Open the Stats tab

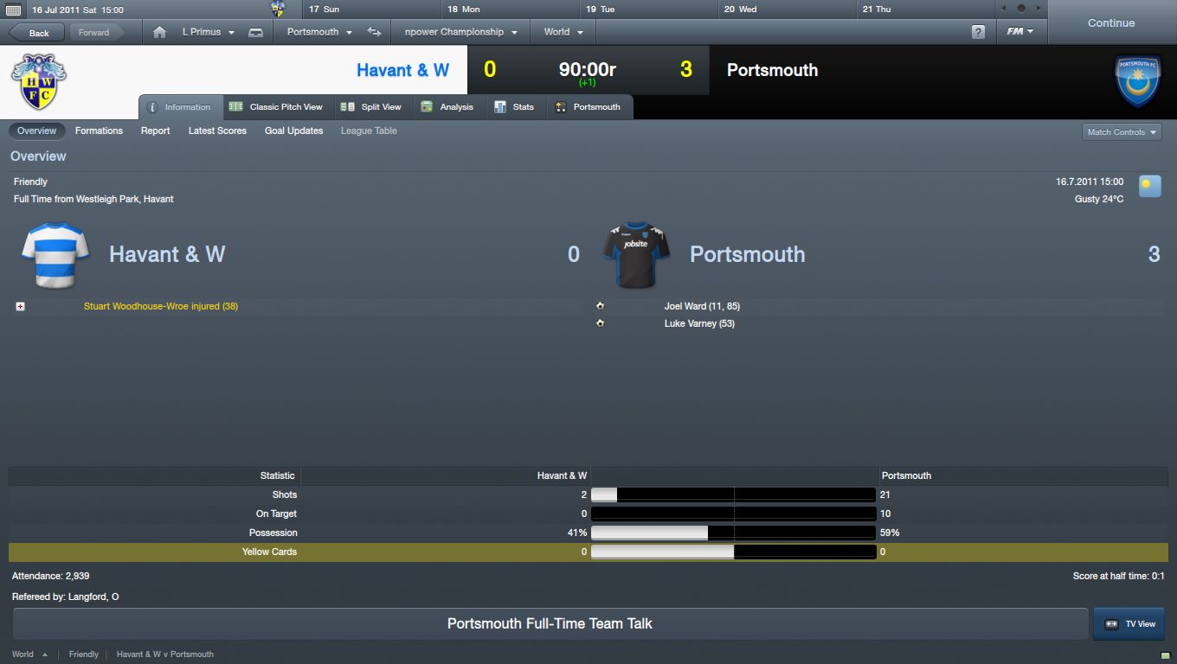[514, 107]
